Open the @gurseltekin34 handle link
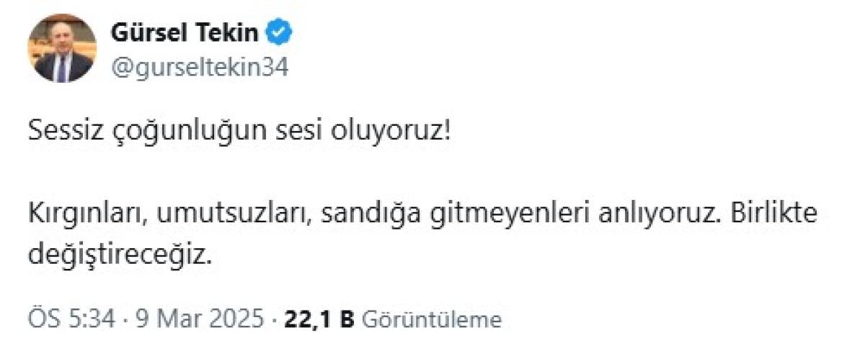 [200, 67]
